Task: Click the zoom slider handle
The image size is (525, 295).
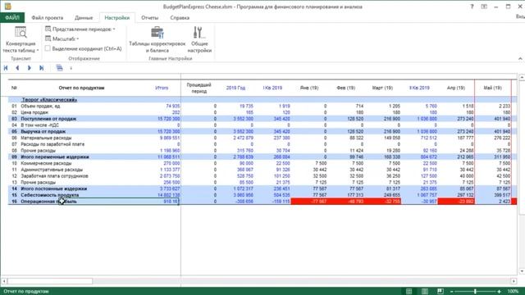Action: 475,292
